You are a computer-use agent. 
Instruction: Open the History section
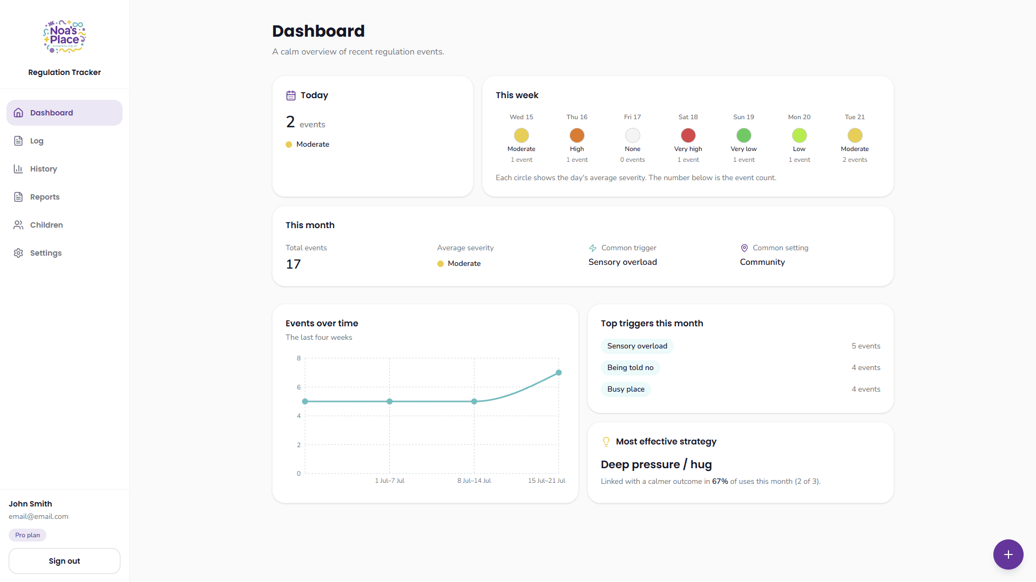click(x=64, y=169)
